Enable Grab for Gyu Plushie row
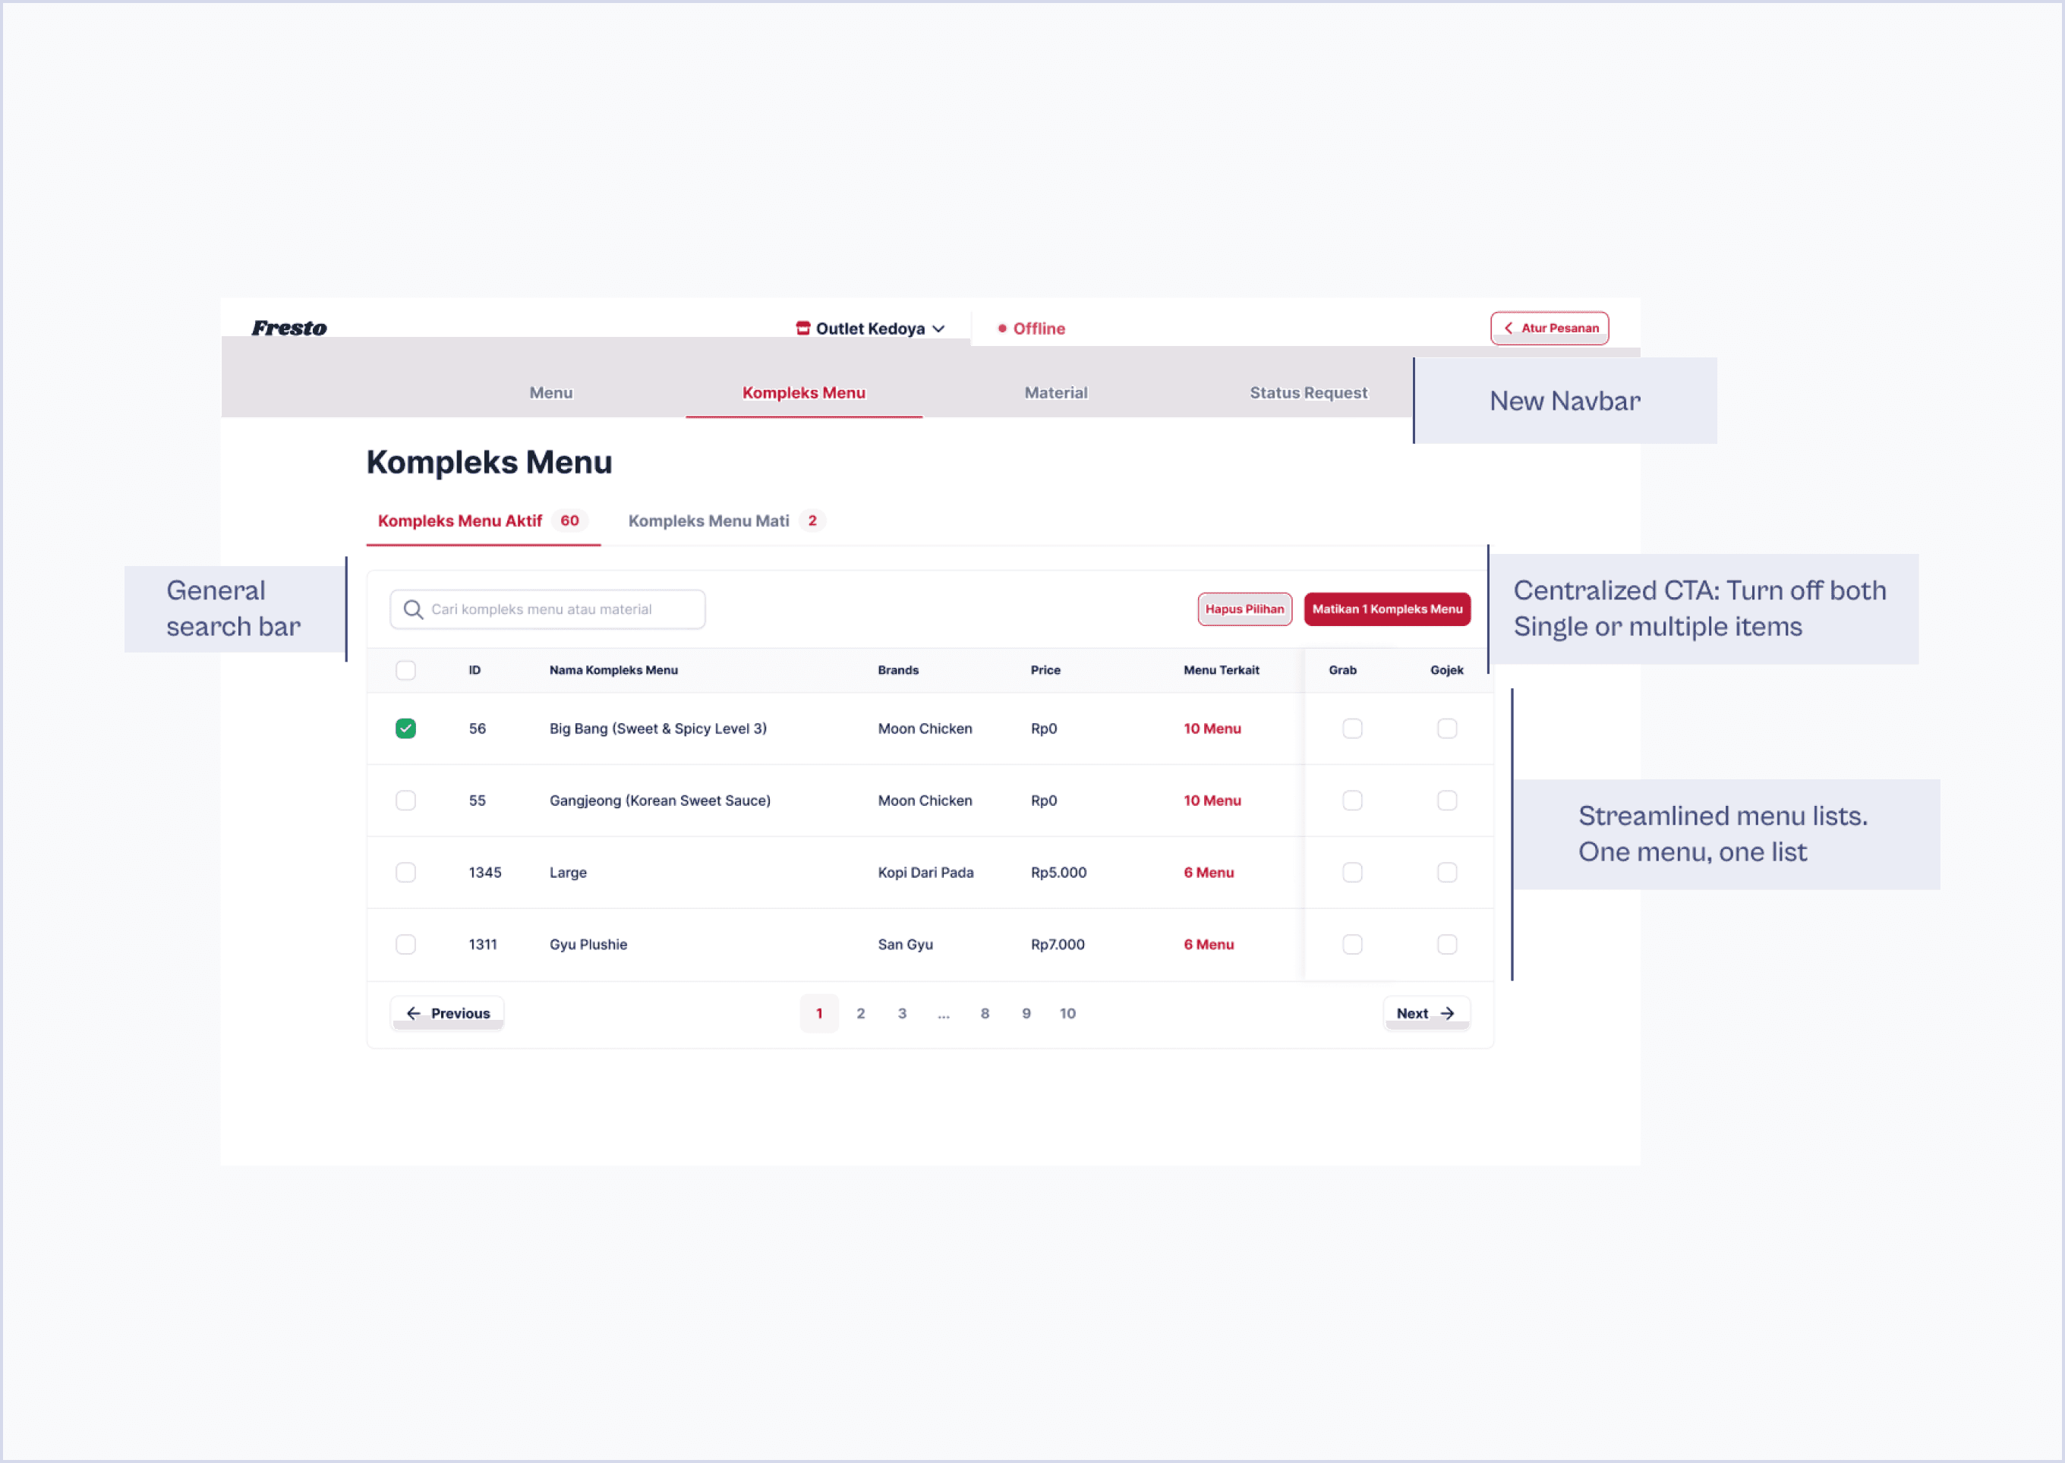 pos(1352,944)
